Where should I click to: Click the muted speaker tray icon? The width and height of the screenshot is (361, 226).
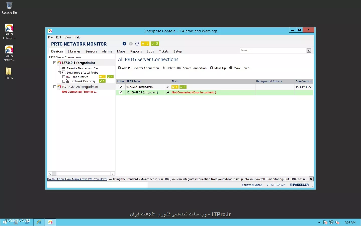337,222
